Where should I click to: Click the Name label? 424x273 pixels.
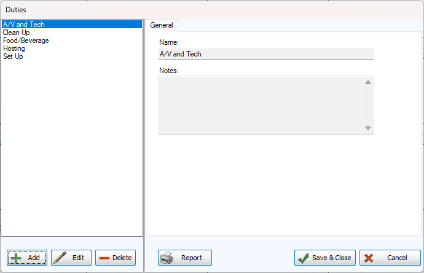coord(168,42)
